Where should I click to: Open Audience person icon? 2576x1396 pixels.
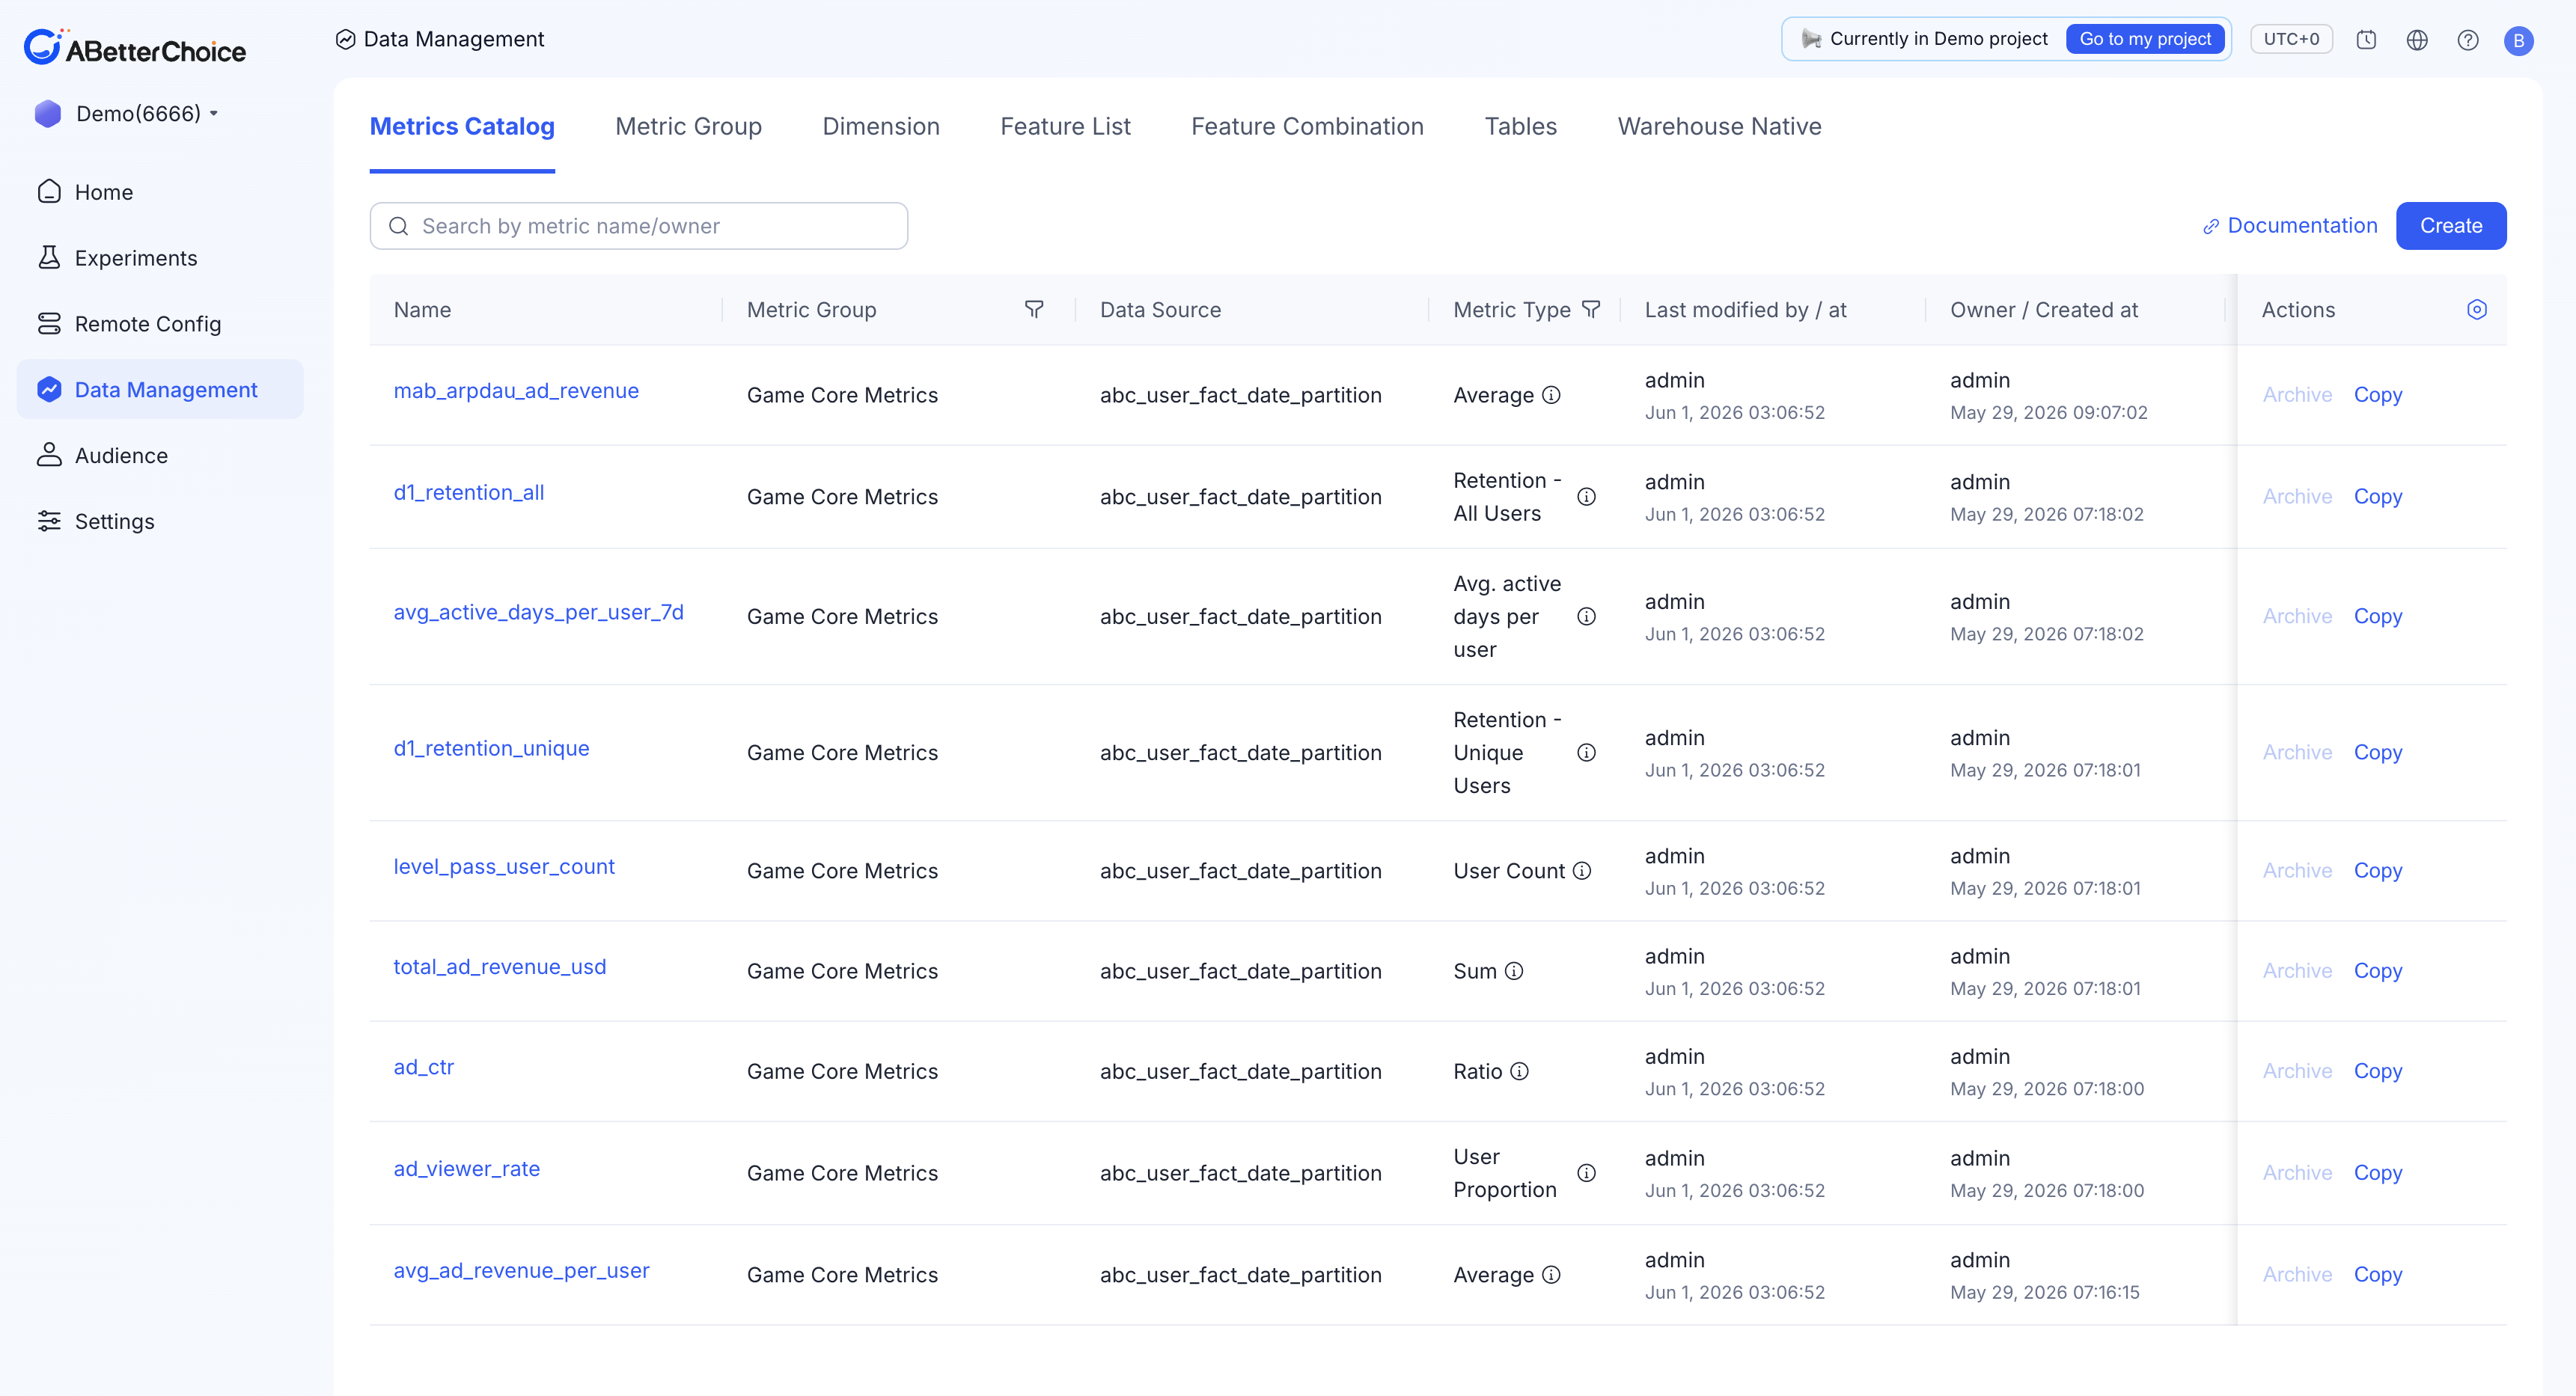pyautogui.click(x=49, y=456)
